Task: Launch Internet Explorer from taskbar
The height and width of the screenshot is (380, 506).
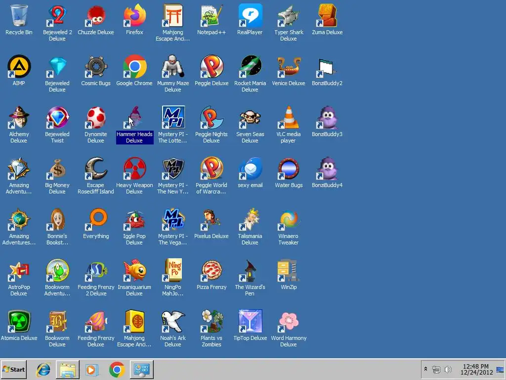Action: tap(43, 369)
